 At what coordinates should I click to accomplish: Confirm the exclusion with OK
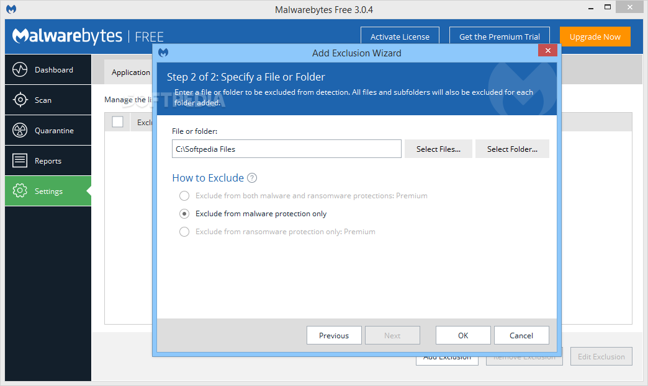[x=463, y=335]
